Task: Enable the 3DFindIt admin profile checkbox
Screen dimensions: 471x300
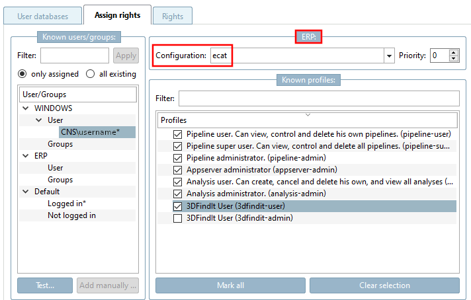Action: coord(177,218)
